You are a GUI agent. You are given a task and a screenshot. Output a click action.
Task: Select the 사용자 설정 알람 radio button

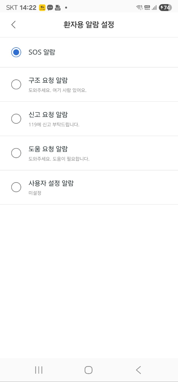coord(16,187)
